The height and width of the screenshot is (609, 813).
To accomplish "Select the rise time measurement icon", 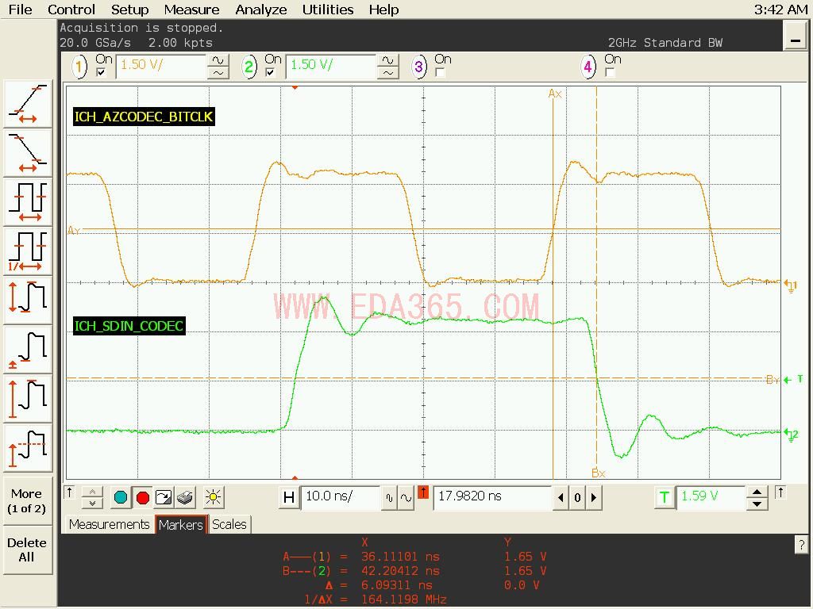I will tap(28, 104).
